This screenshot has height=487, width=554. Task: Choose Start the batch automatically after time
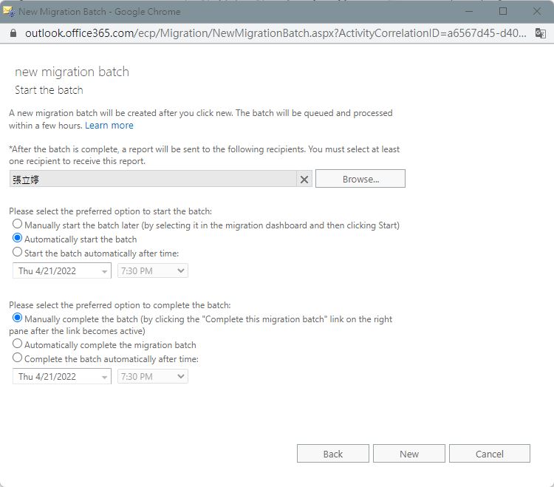(x=17, y=252)
